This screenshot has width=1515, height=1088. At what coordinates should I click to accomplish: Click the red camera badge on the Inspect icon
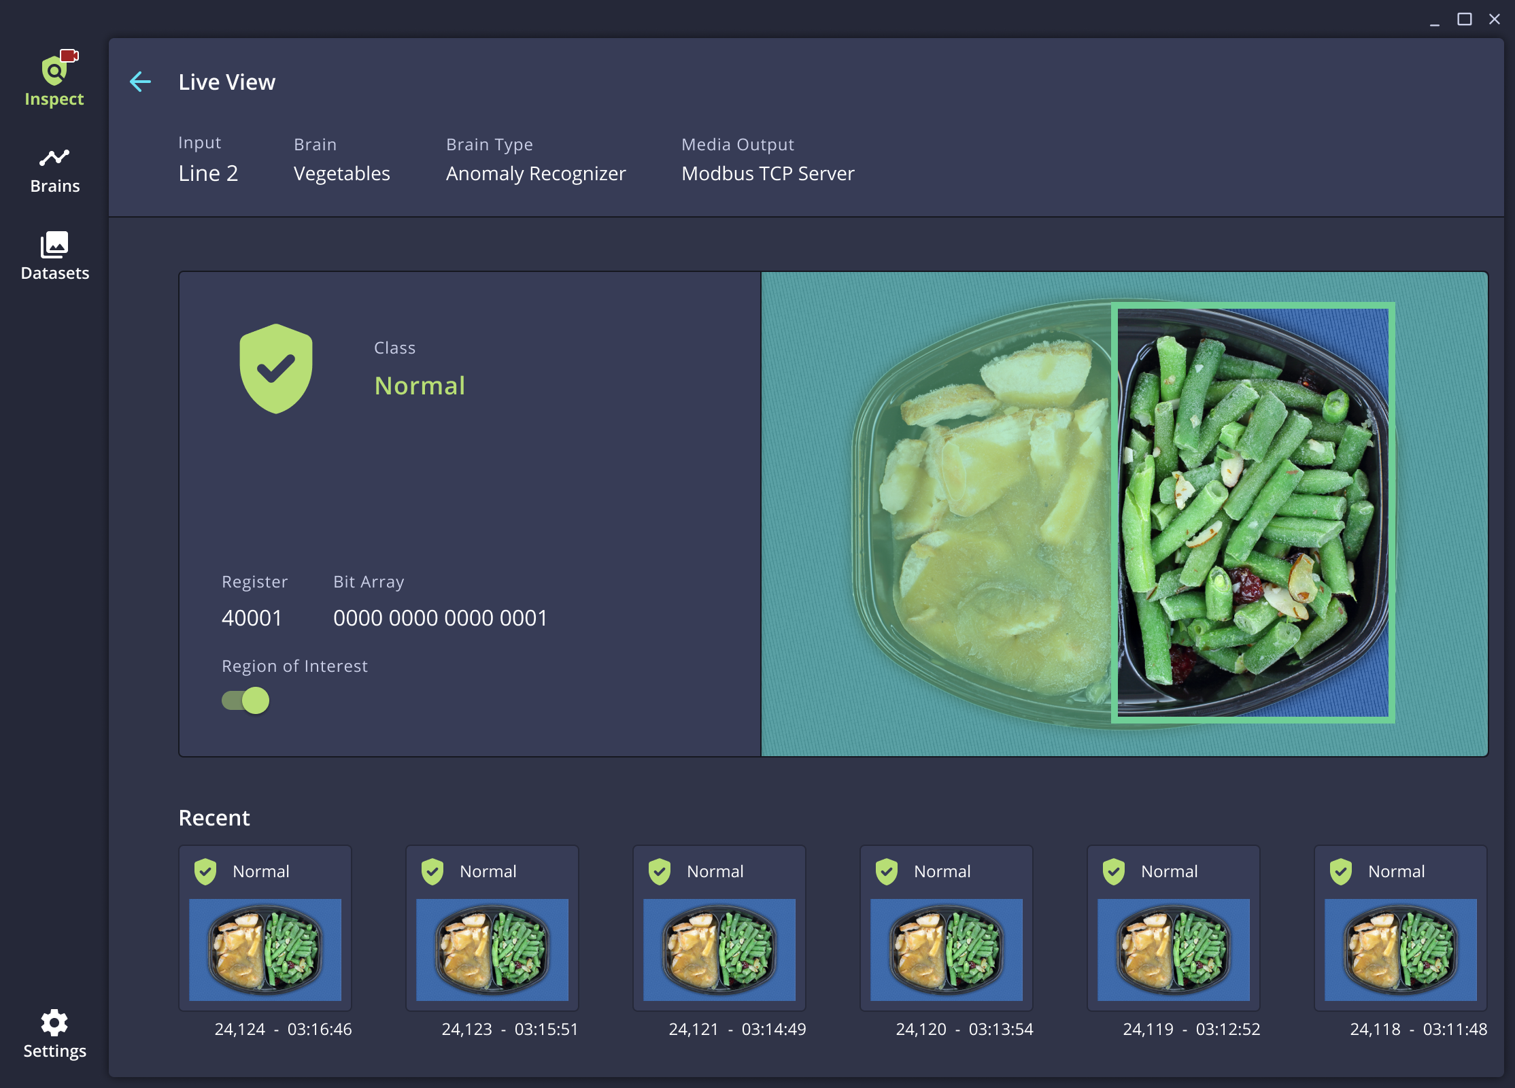tap(70, 55)
